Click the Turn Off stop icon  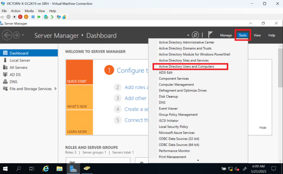point(15,17)
